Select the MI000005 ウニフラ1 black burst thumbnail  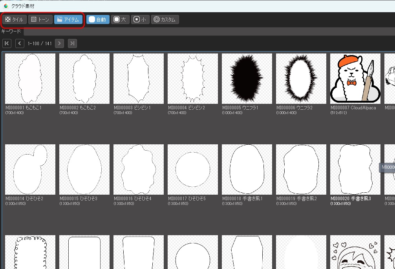point(247,79)
